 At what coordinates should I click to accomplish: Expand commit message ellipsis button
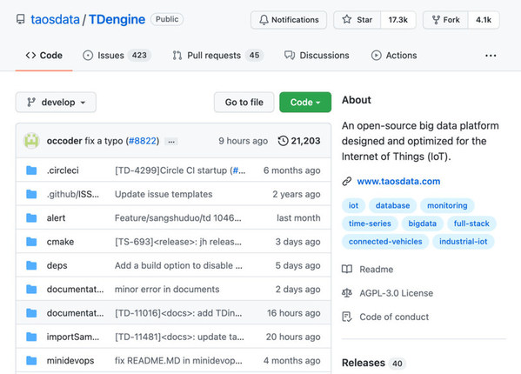coord(171,142)
